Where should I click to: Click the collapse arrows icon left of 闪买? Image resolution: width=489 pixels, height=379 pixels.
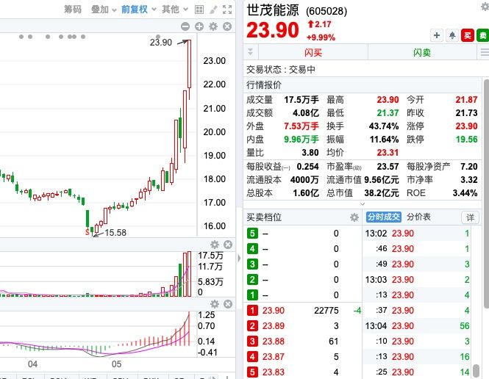[251, 52]
